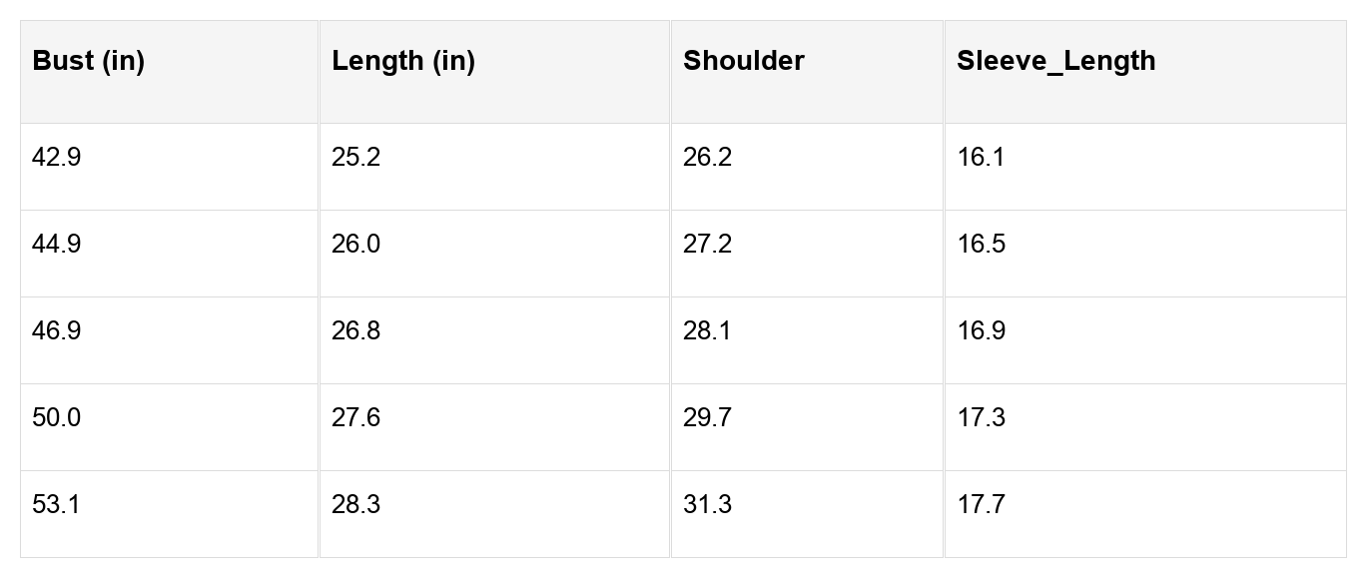
Task: Select the Sleeve_Length column header
Action: coord(1056,61)
